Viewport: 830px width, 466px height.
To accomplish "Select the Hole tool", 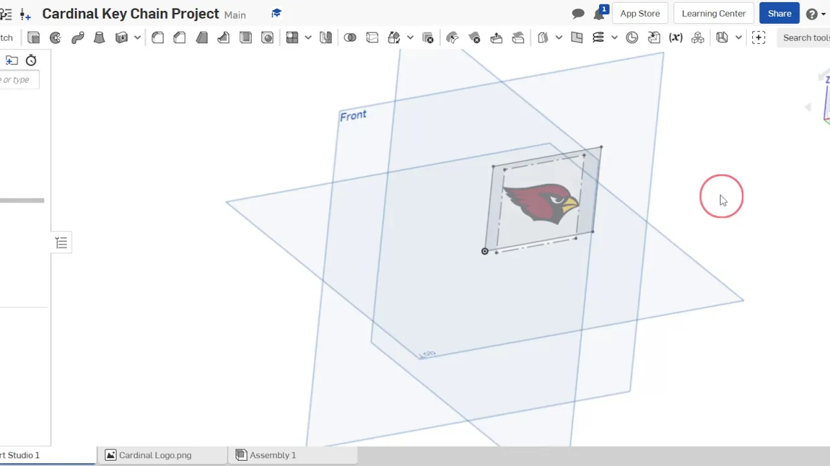I will tap(267, 38).
